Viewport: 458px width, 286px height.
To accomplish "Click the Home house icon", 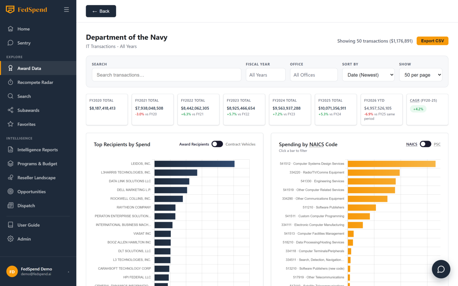I will coord(10,29).
